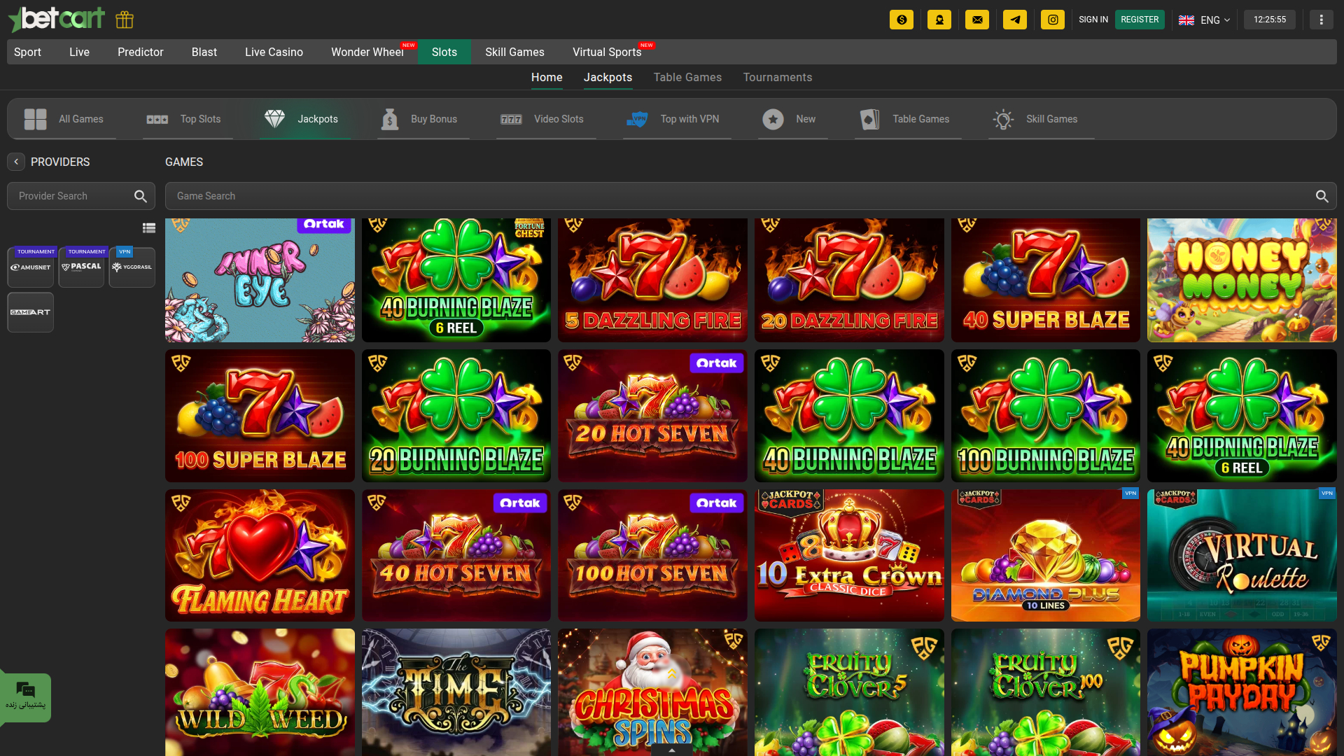The height and width of the screenshot is (756, 1344).
Task: Click the Telegram icon in the header
Action: (x=1014, y=20)
